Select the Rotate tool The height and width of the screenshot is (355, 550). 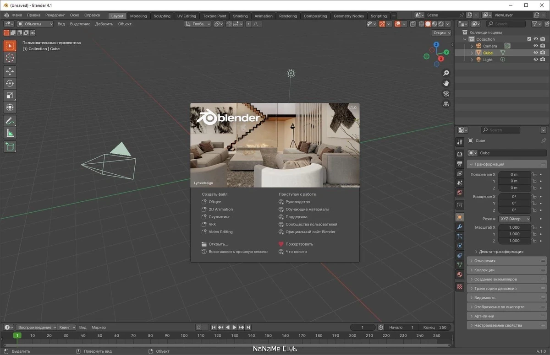(10, 83)
